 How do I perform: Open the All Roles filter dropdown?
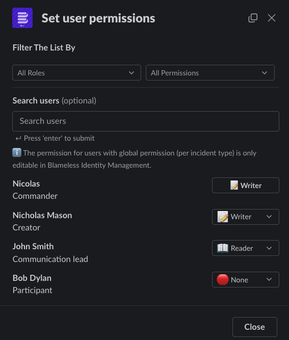tap(76, 73)
